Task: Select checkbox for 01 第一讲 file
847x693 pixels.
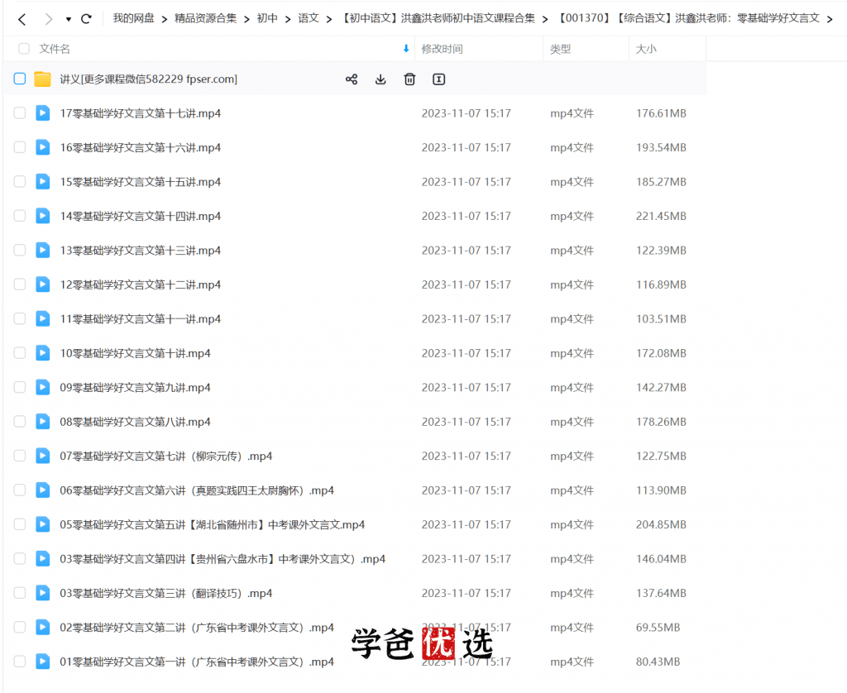Action: click(x=20, y=662)
